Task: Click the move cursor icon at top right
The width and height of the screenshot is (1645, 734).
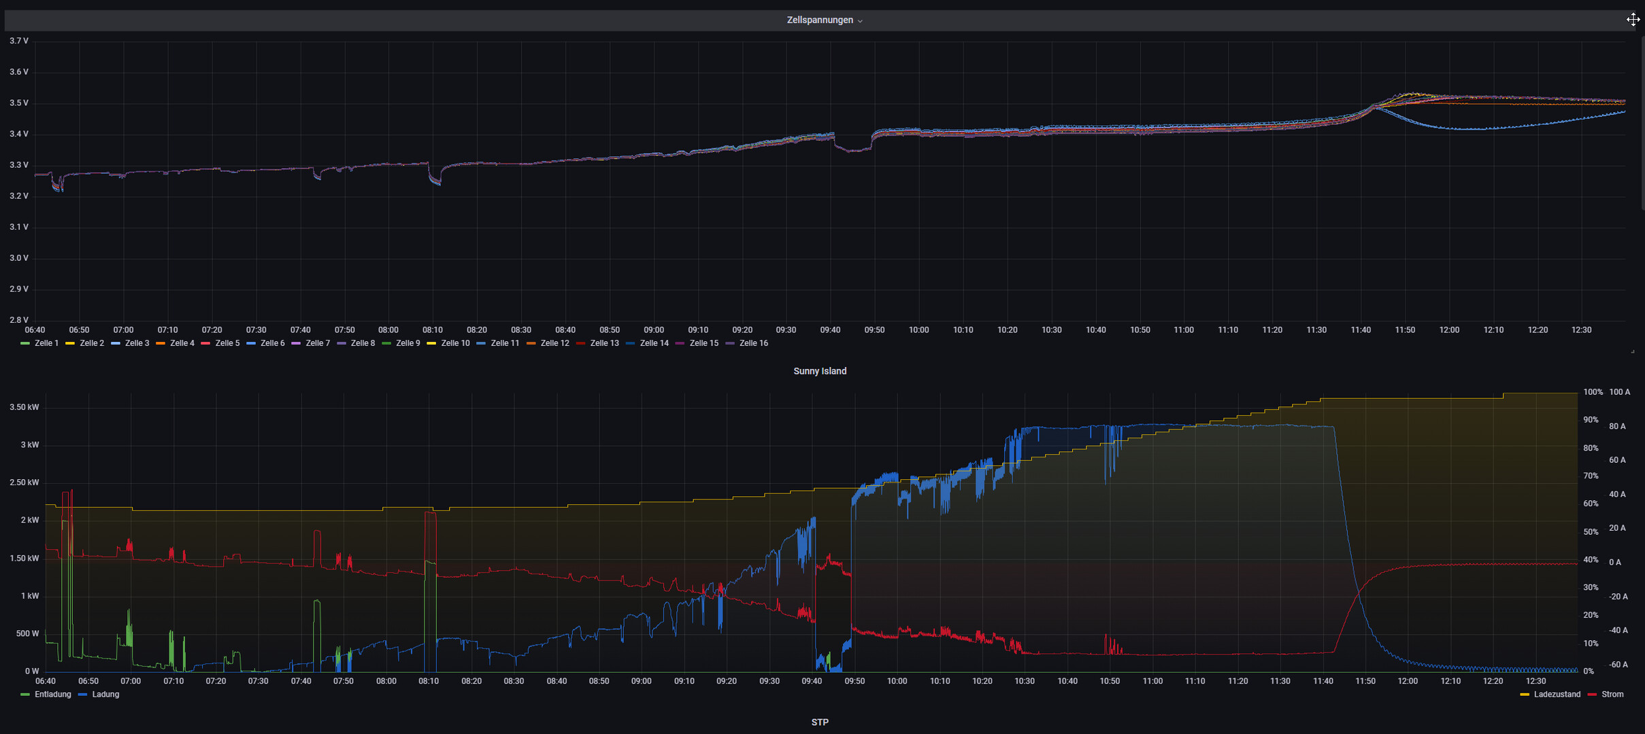Action: (1633, 19)
